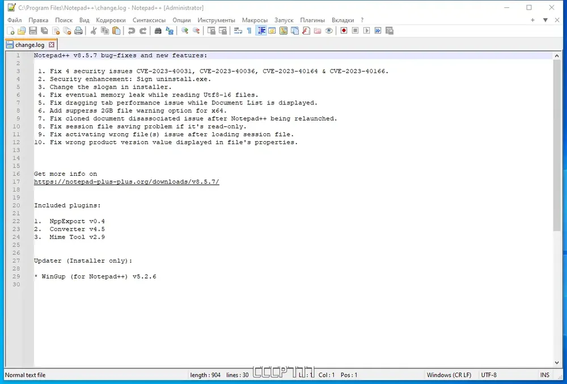Image resolution: width=567 pixels, height=384 pixels.
Task: Open the Опции menu
Action: pyautogui.click(x=181, y=20)
